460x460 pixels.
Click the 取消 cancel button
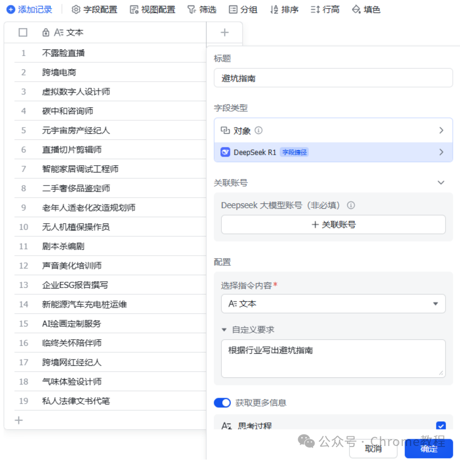(373, 448)
